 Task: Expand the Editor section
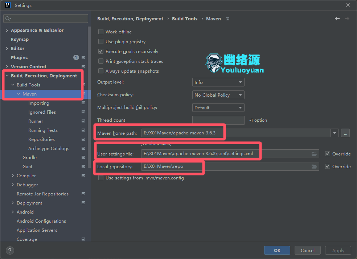pos(7,48)
